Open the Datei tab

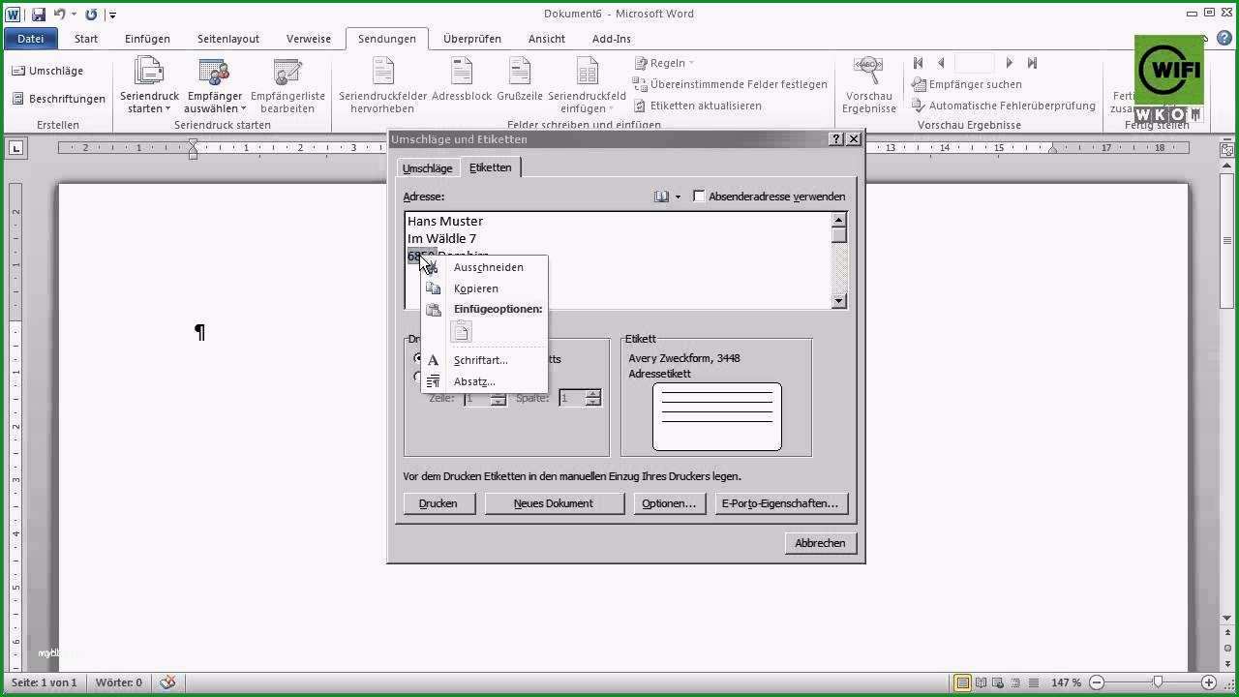30,39
